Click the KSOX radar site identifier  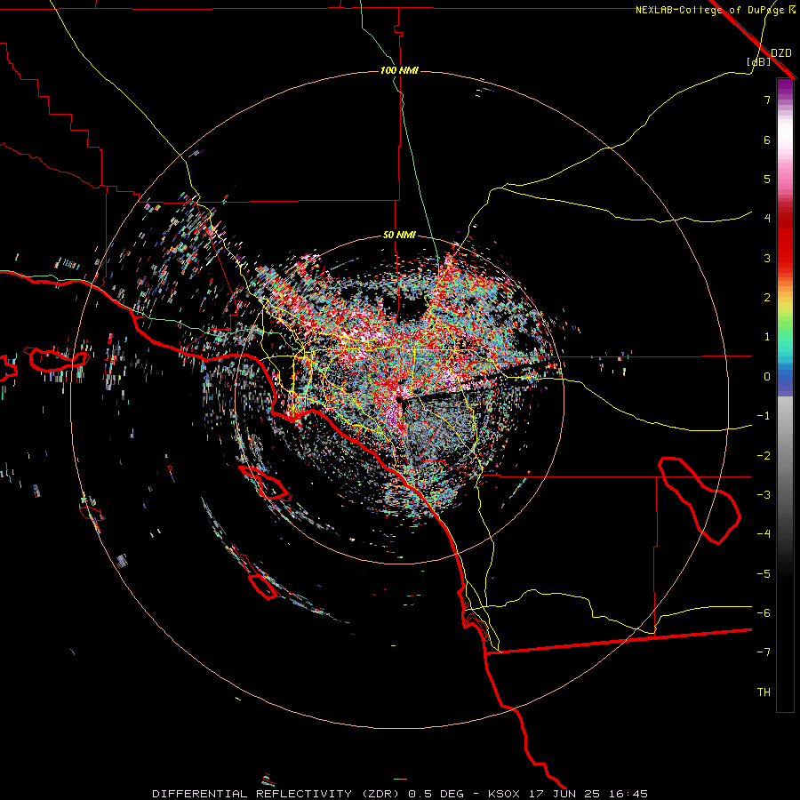pyautogui.click(x=504, y=794)
